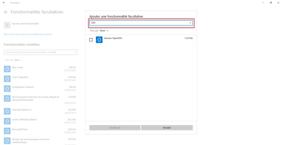This screenshot has width=282, height=145.
Task: Click the Bloc-notes feature icon
Action: 7,69
